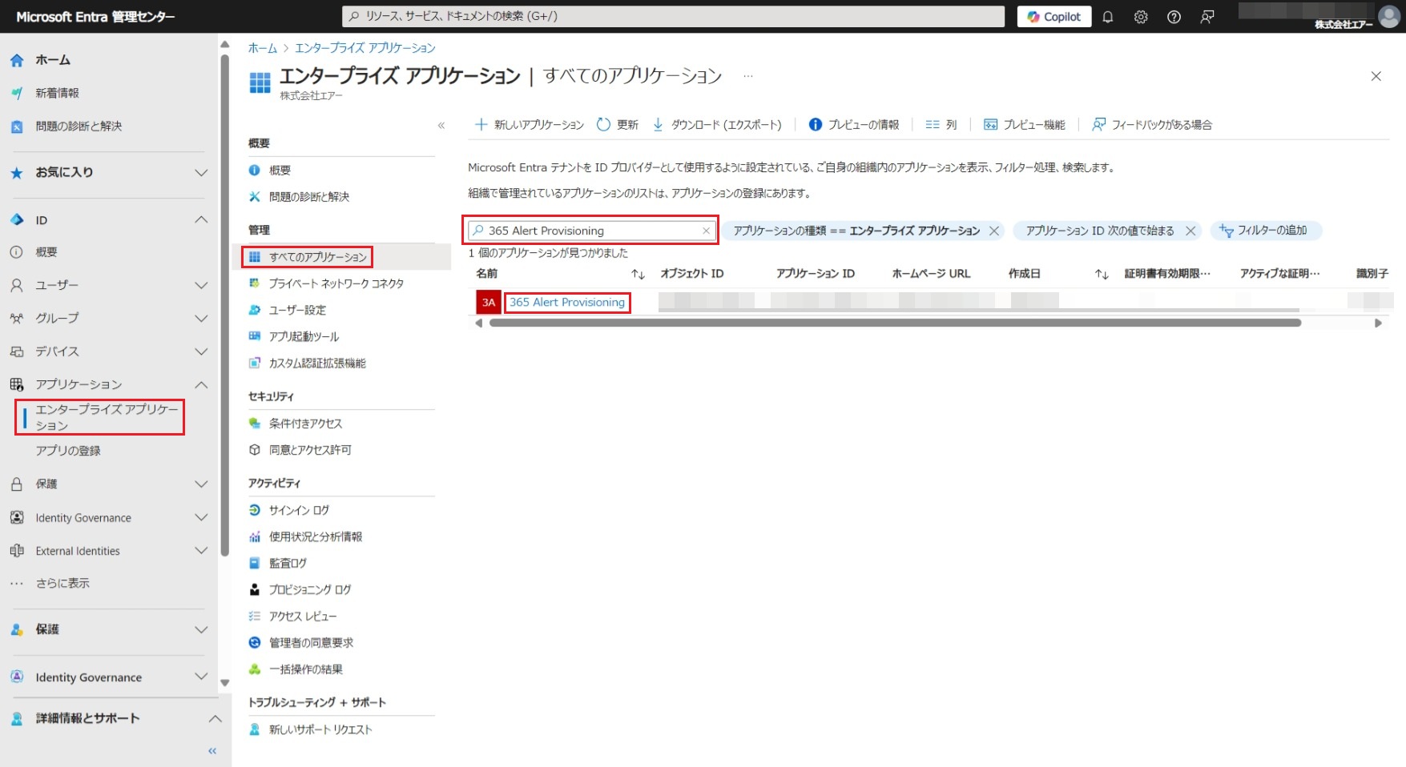Clear the search box with the X

(706, 231)
